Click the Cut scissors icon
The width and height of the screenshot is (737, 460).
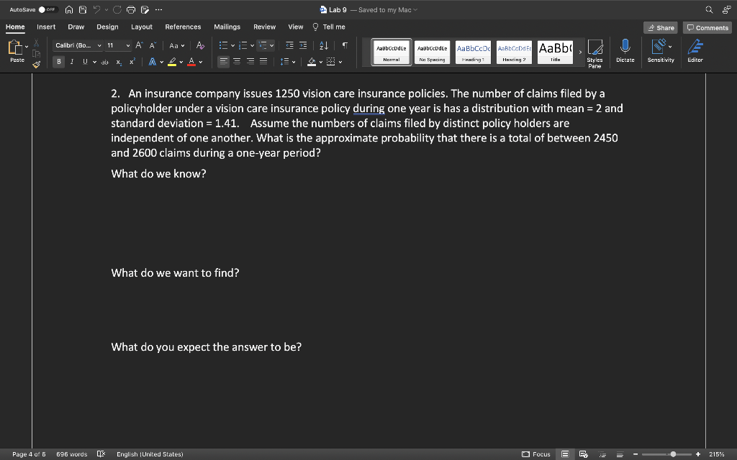[36, 42]
